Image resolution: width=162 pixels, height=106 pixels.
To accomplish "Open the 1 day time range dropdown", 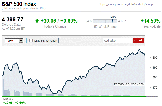I will (x=14, y=41).
